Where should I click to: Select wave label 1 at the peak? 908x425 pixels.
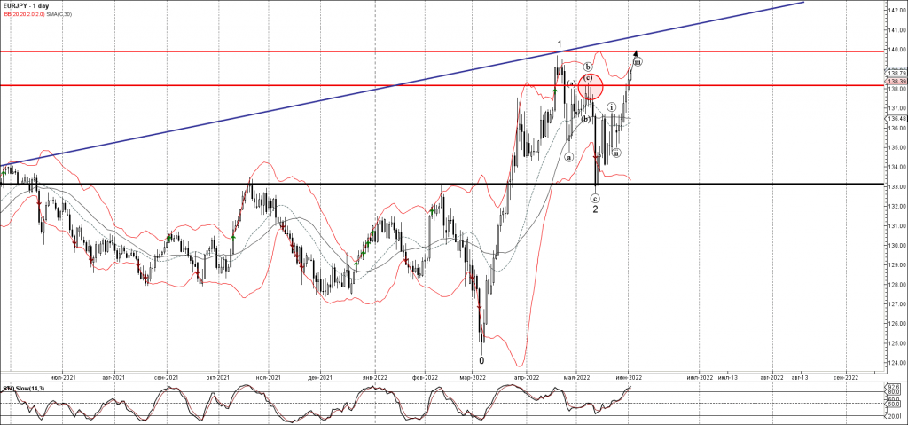point(560,43)
